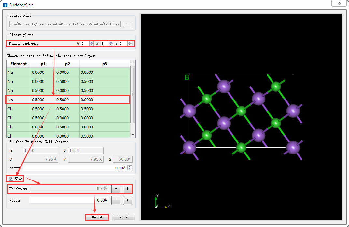The image size is (349, 227).
Task: Toggle the Slab checkbox
Action: (11, 179)
